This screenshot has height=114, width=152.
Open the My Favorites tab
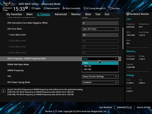(14, 14)
